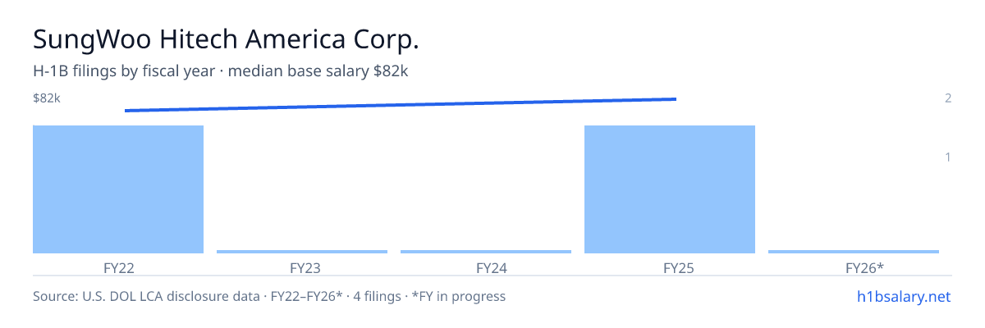Click the thin FY26* bar
Viewport: 985px width, 328px height.
[x=854, y=252]
